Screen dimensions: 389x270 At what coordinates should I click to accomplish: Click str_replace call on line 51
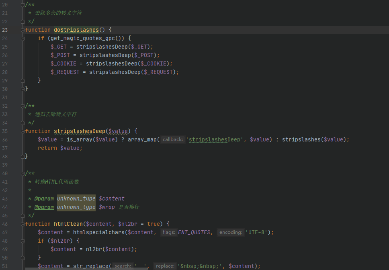pyautogui.click(x=91, y=266)
